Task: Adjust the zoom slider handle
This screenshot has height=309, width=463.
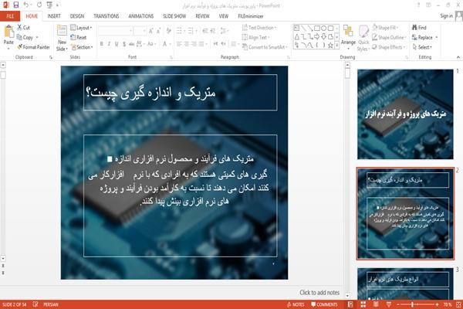Action: click(x=412, y=304)
